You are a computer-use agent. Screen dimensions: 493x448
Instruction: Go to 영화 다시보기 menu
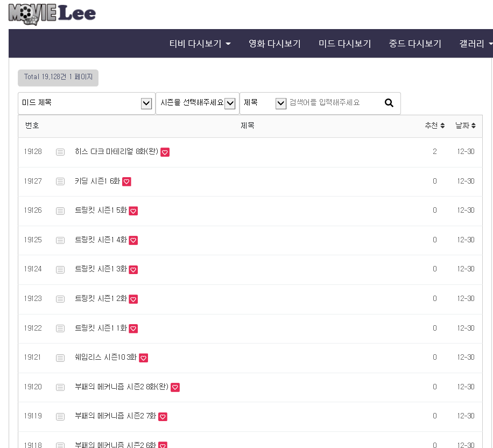click(274, 44)
